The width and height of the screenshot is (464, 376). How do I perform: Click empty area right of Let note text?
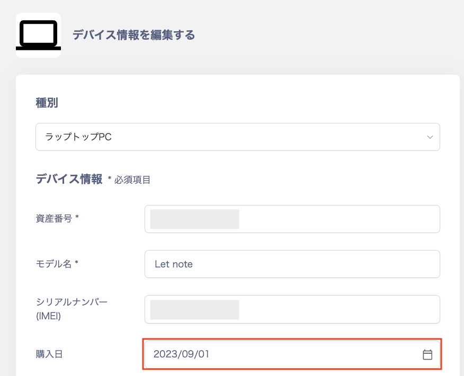(x=318, y=264)
